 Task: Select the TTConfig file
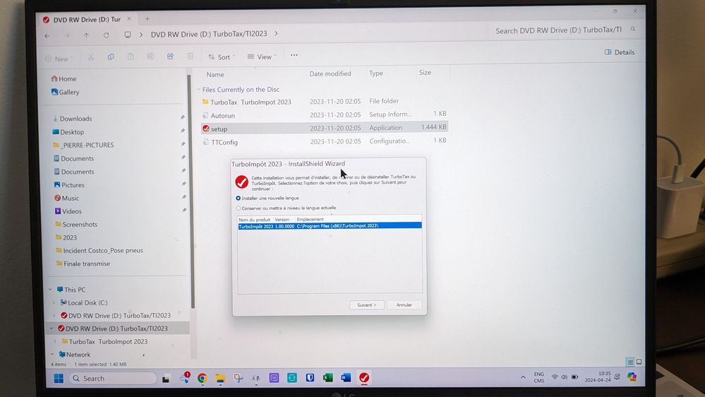(x=220, y=142)
